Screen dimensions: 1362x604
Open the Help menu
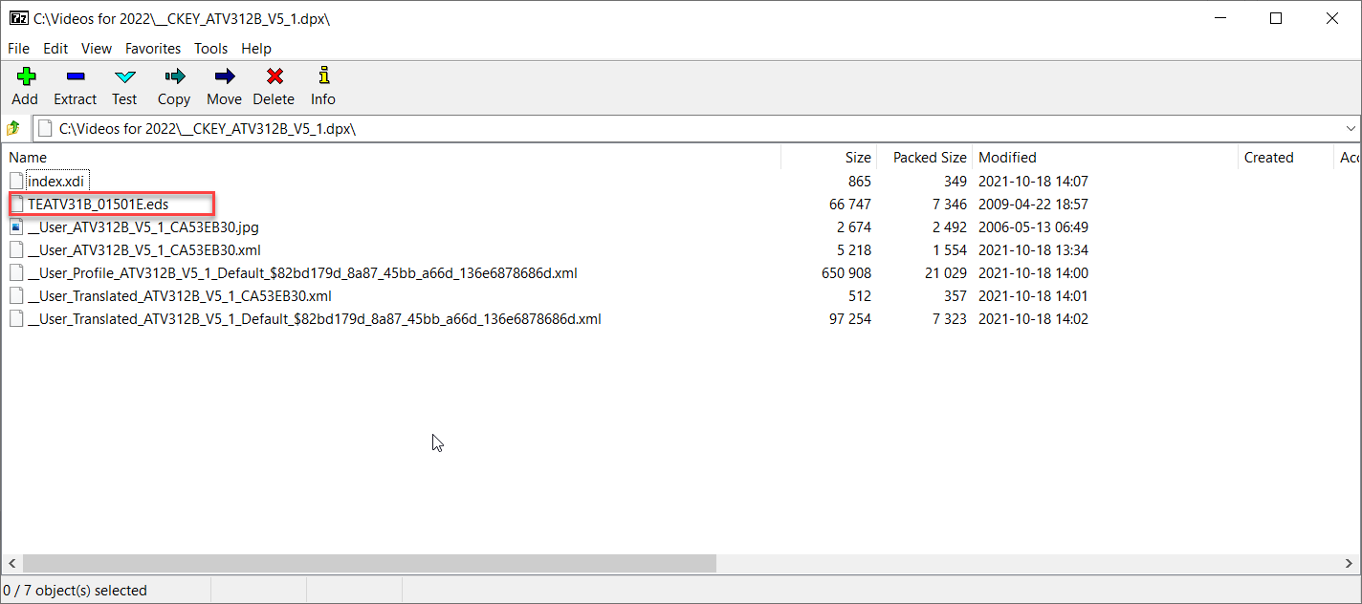256,49
